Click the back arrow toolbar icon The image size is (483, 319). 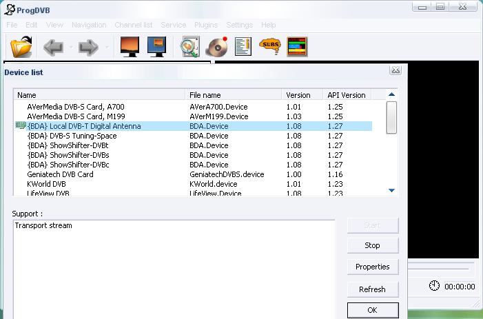pyautogui.click(x=53, y=47)
